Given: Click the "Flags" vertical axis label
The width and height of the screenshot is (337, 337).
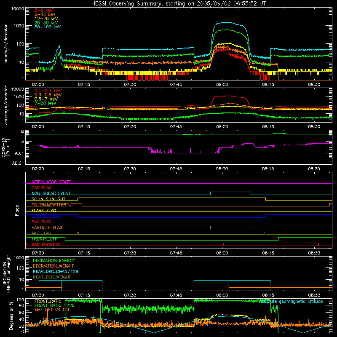Looking at the screenshot, I should [x=17, y=210].
